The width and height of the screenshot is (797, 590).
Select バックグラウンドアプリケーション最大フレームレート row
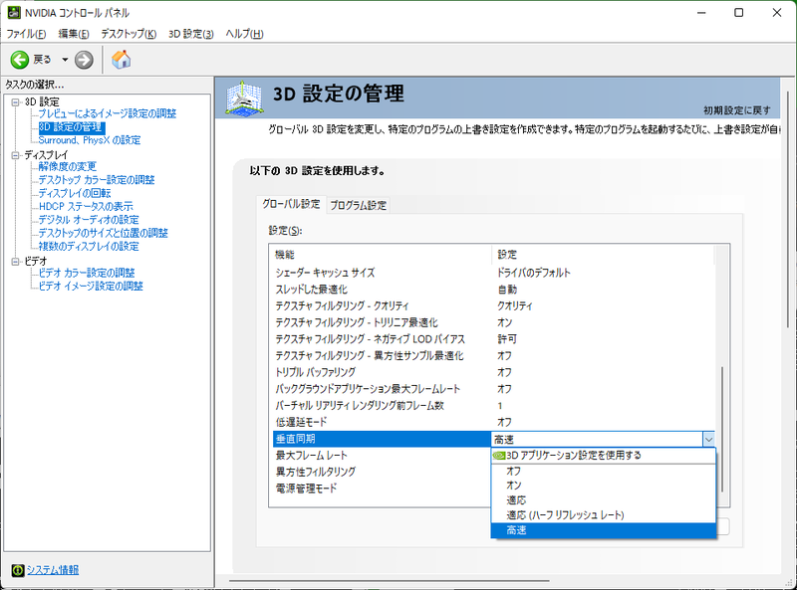(x=493, y=389)
